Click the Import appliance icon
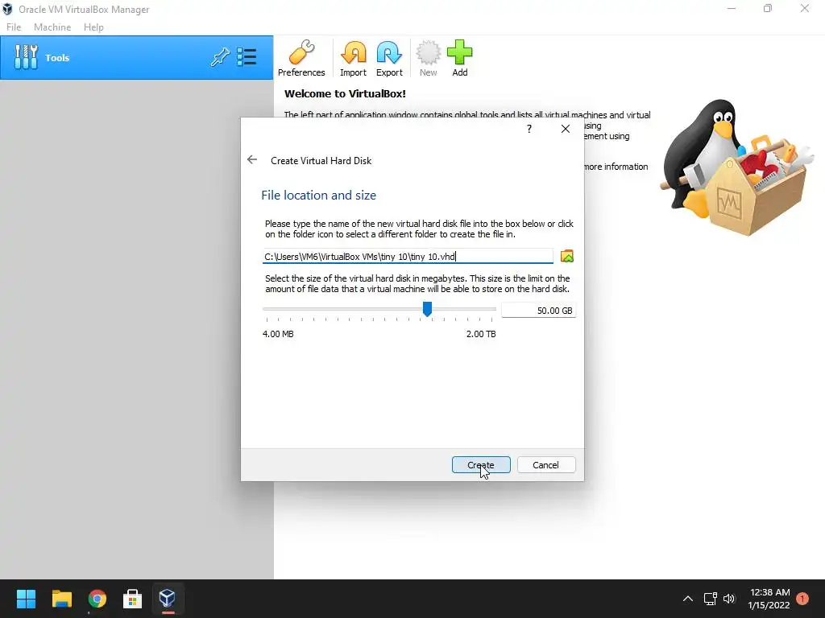Image resolution: width=825 pixels, height=618 pixels. 353,59
